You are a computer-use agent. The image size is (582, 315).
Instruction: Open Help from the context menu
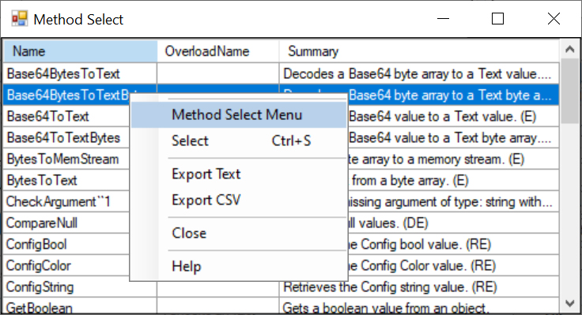tap(239, 267)
